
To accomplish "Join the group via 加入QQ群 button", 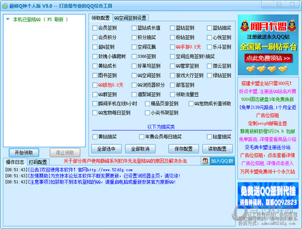I will point(218,161).
